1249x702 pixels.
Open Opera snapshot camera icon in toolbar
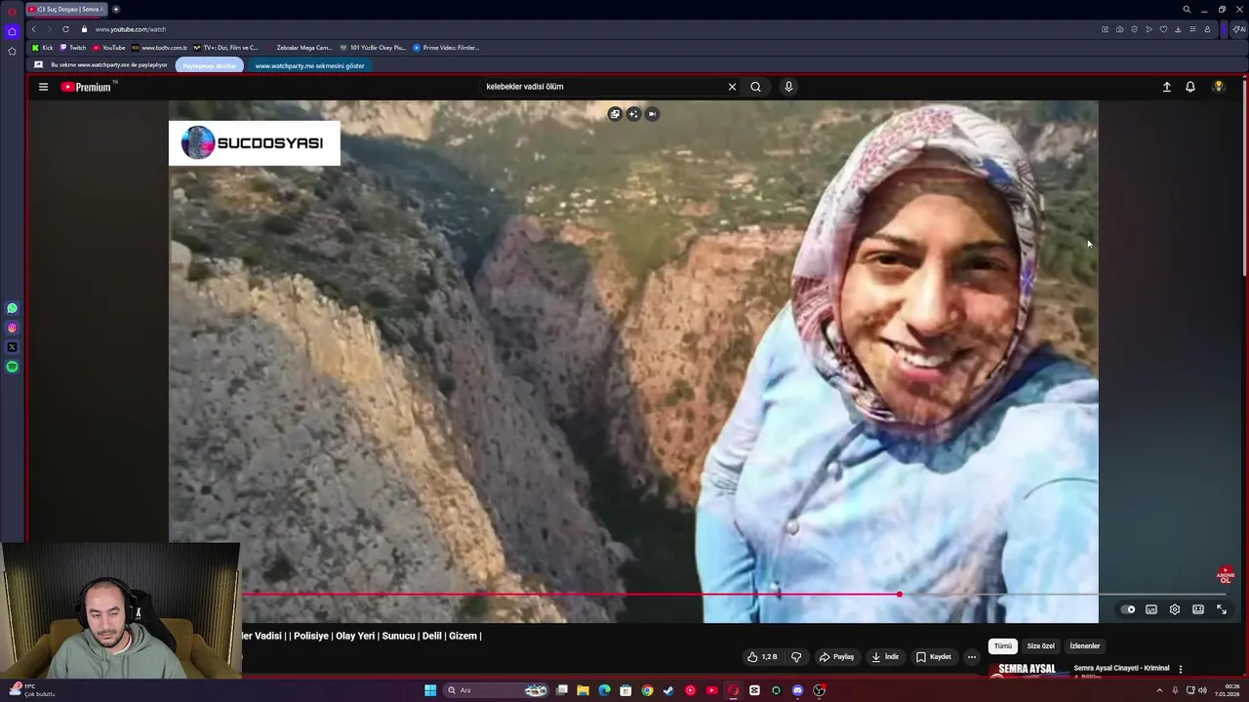coord(1119,29)
